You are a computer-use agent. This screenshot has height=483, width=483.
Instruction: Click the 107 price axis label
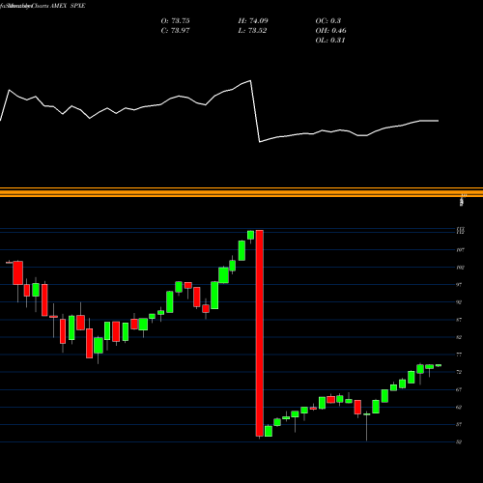tap(461, 250)
